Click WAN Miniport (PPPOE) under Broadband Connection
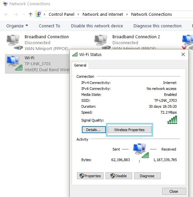 point(46,48)
